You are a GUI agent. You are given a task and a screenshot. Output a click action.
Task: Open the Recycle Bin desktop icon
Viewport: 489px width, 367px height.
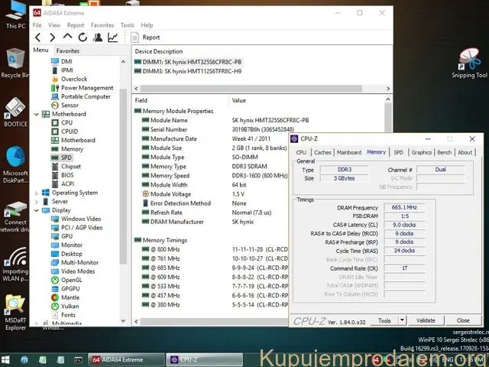(15, 61)
